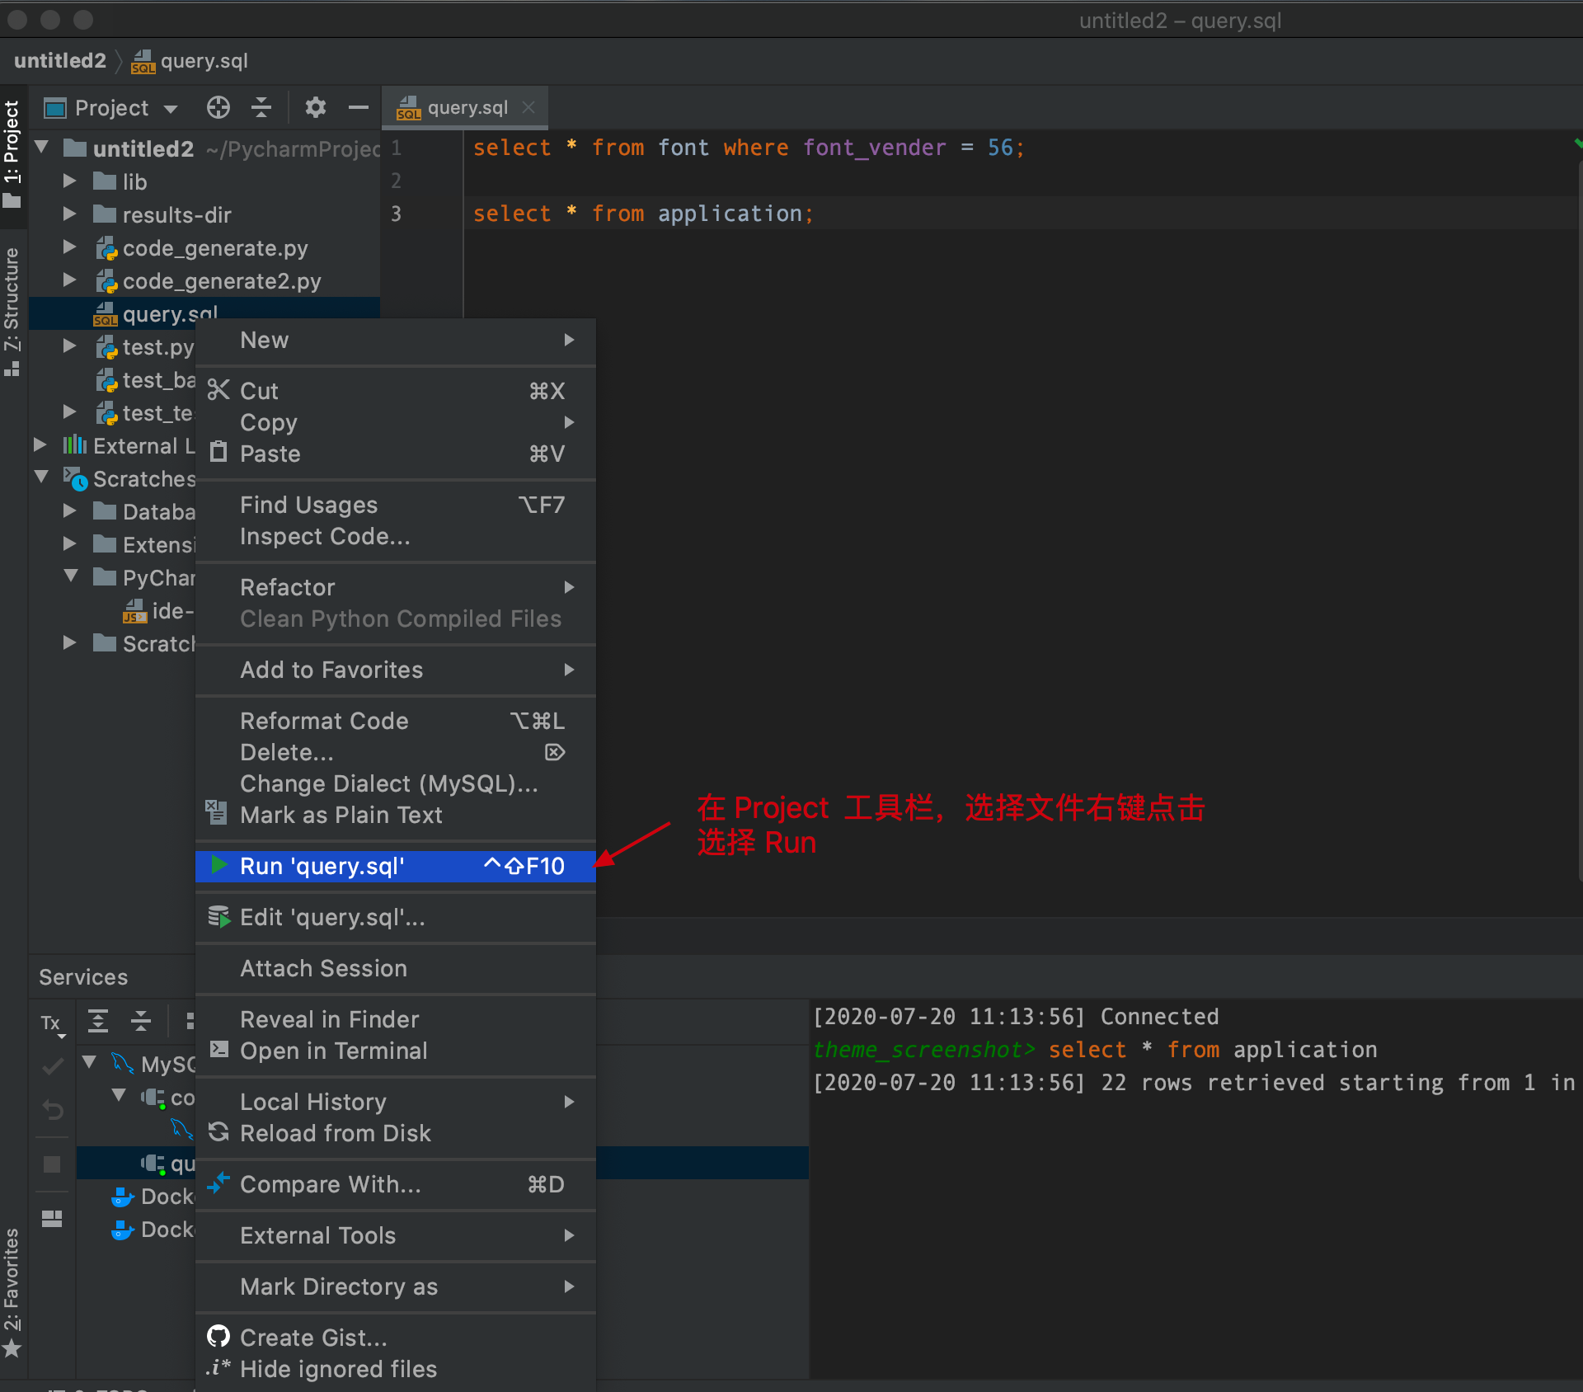Click query.sql in breadcrumb bar
The width and height of the screenshot is (1583, 1392).
190,61
